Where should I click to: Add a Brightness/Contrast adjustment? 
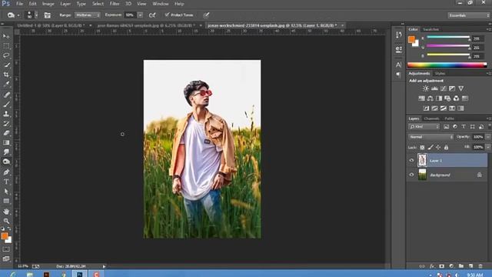coord(425,88)
